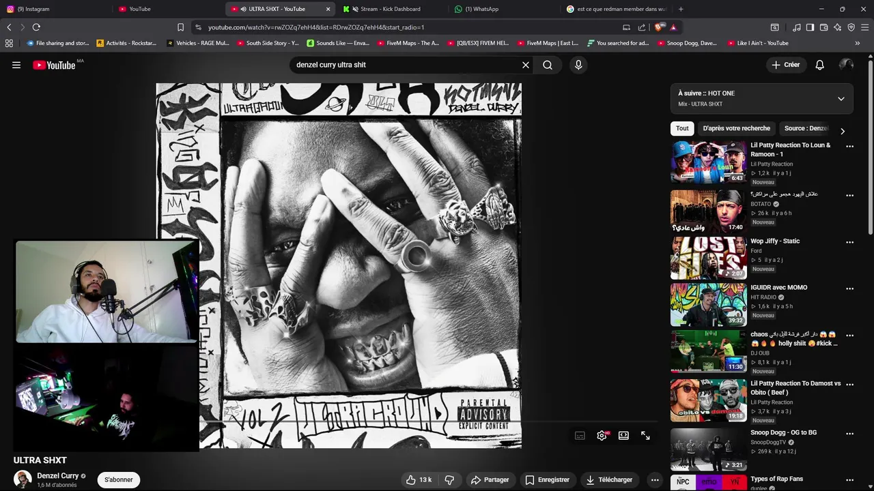Open options for IGUIDR avec MOMO

[849, 288]
